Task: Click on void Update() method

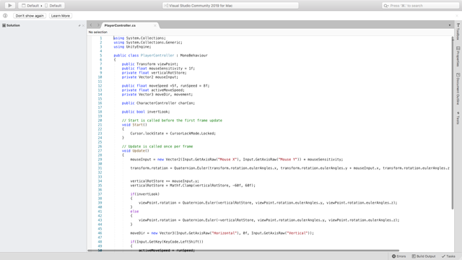Action: pos(136,151)
